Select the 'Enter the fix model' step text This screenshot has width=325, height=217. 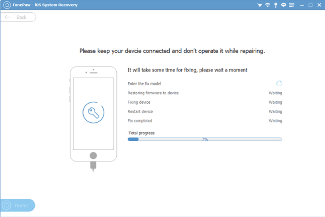coord(144,83)
